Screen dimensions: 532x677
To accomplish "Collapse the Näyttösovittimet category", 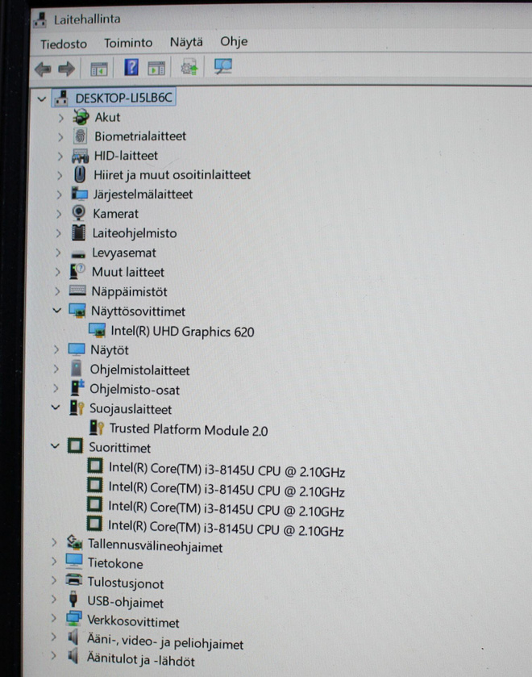I will tap(57, 310).
